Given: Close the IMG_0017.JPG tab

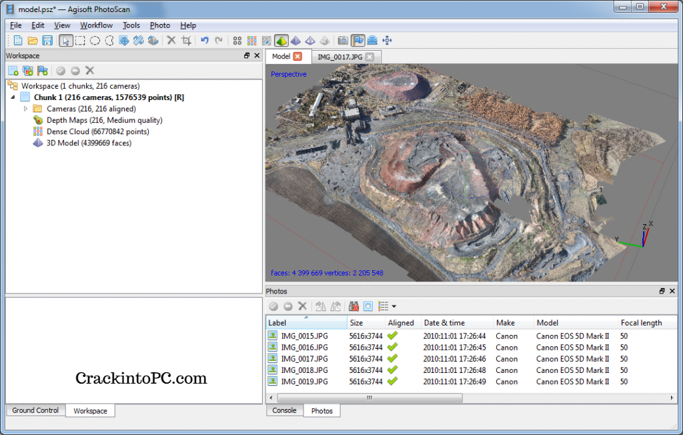Looking at the screenshot, I should (370, 57).
